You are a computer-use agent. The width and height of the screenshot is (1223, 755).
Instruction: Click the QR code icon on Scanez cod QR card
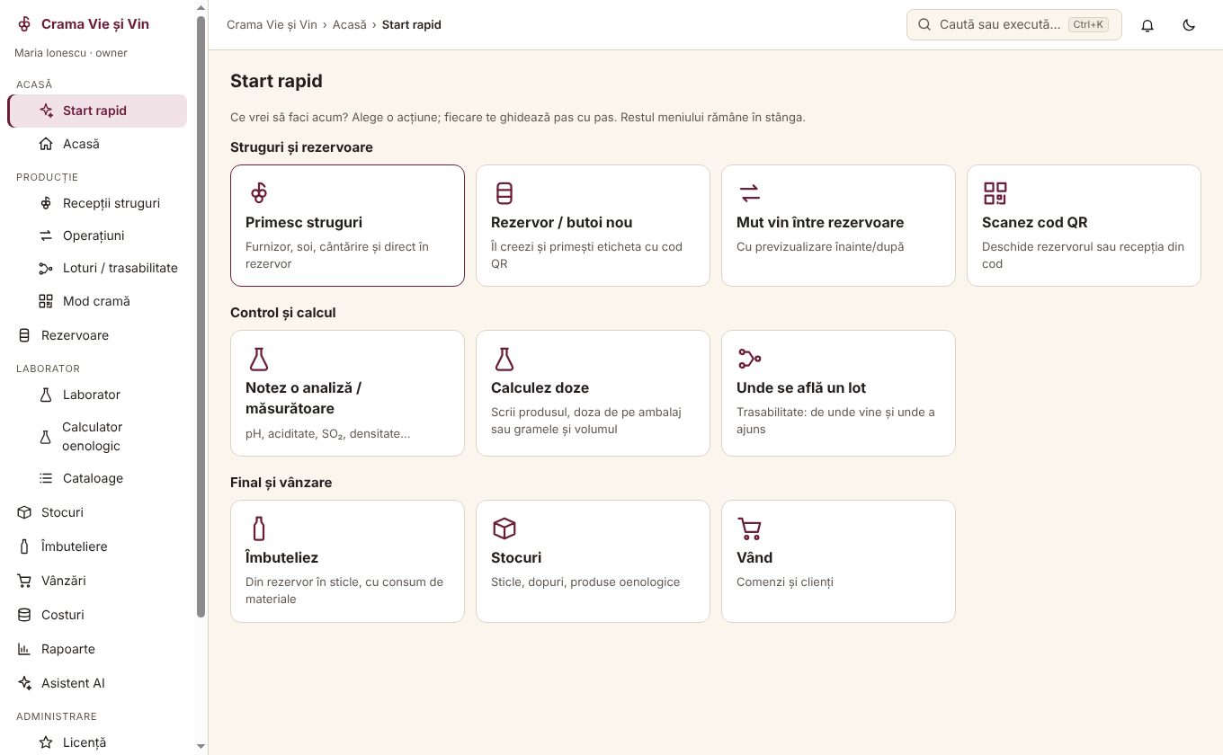click(x=995, y=193)
